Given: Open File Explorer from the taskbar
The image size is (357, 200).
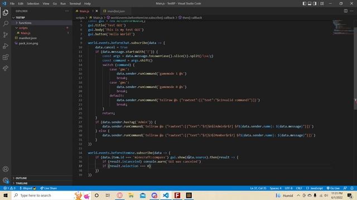Looking at the screenshot, I should (x=131, y=195).
